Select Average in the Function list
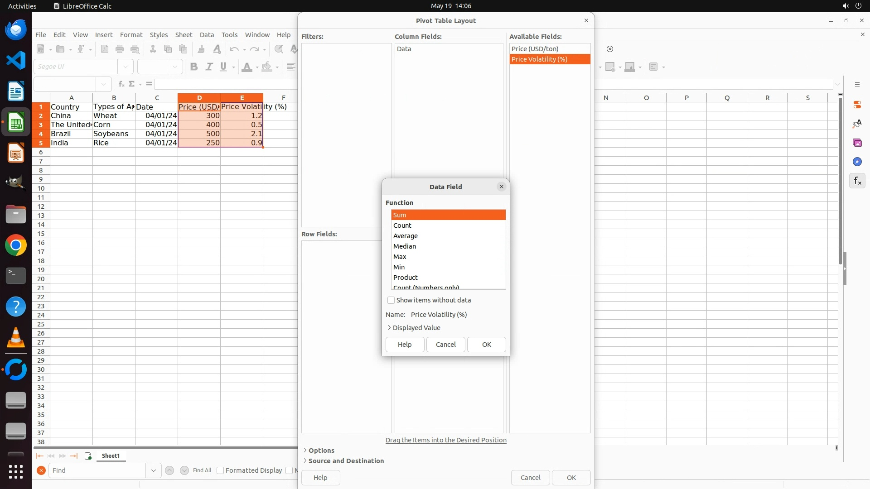This screenshot has width=870, height=489. 406,236
